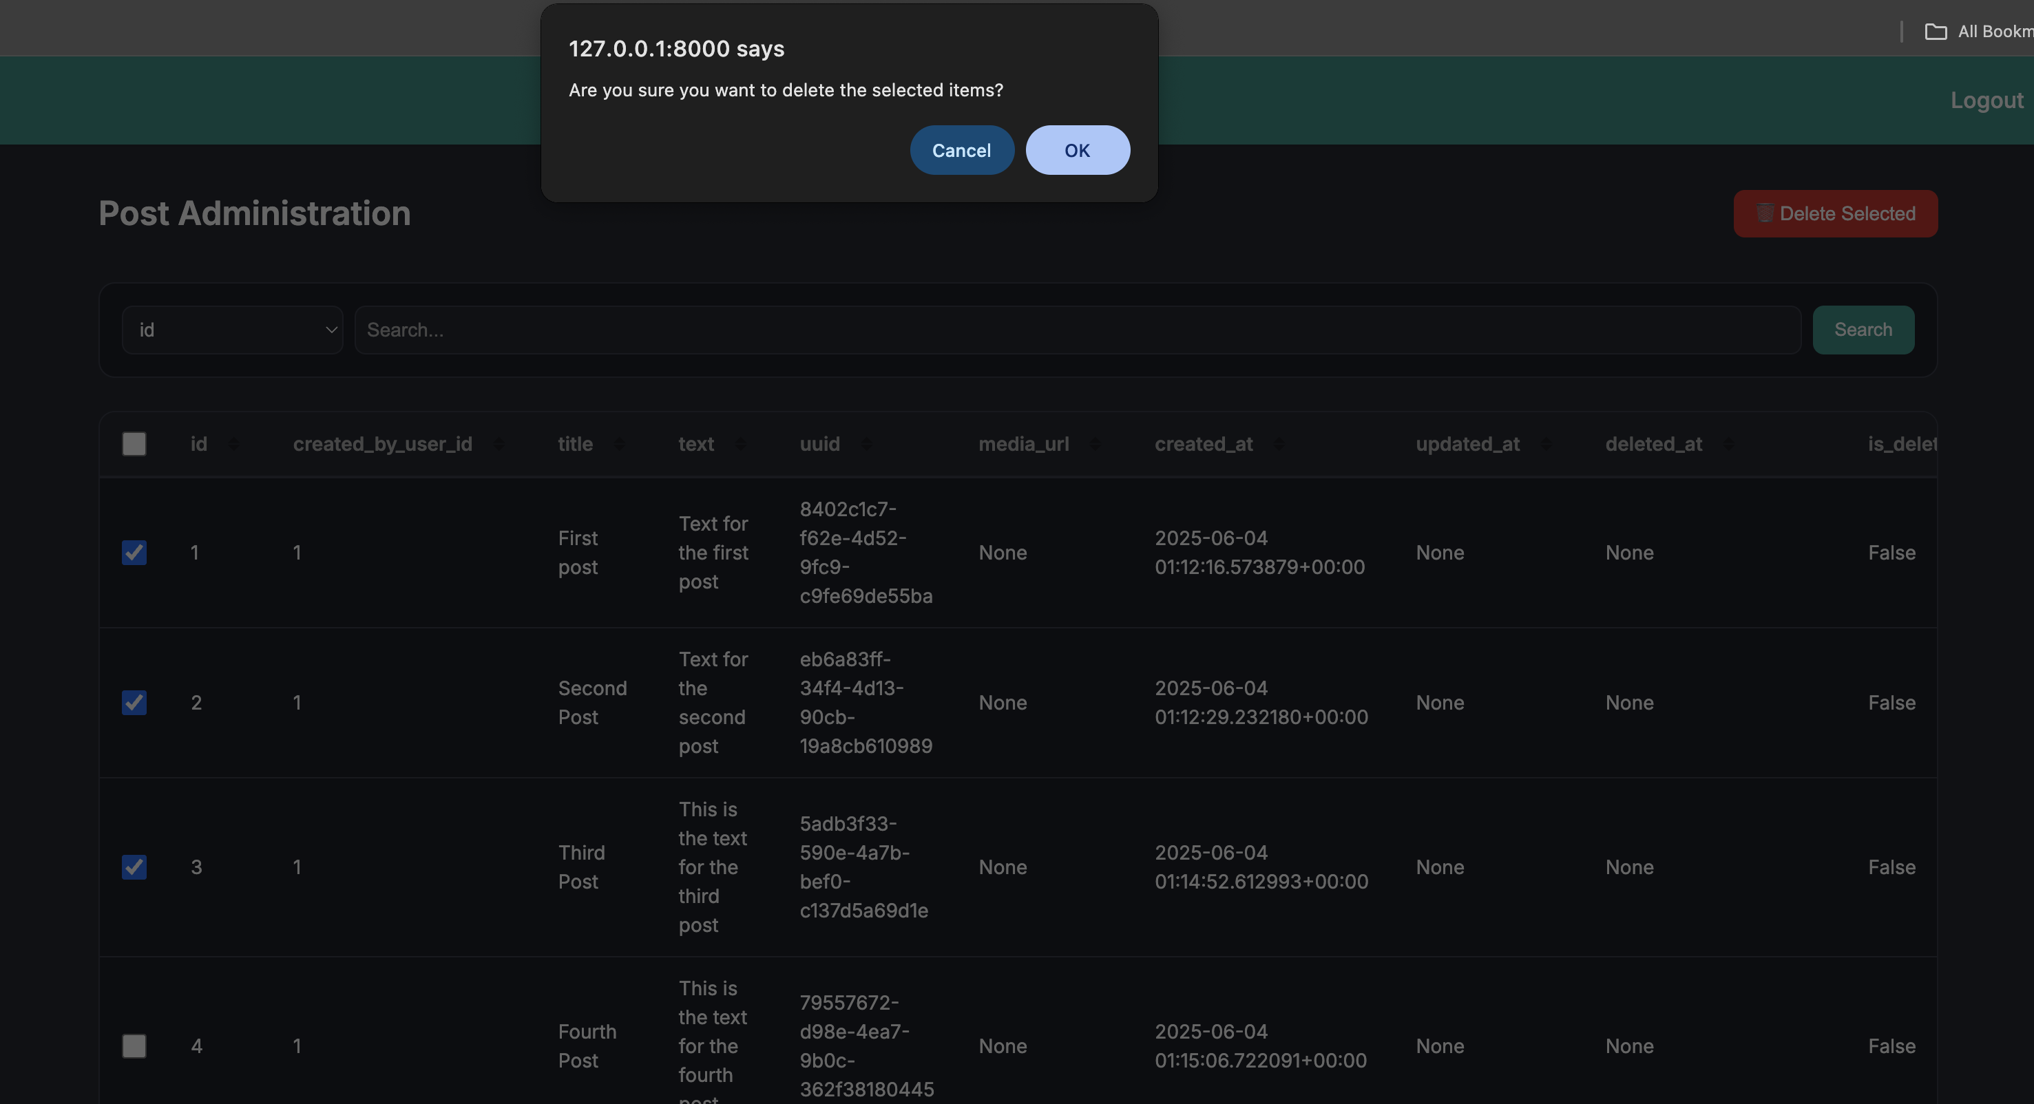The image size is (2034, 1104).
Task: Click updated_at None in First post row
Action: click(1440, 553)
